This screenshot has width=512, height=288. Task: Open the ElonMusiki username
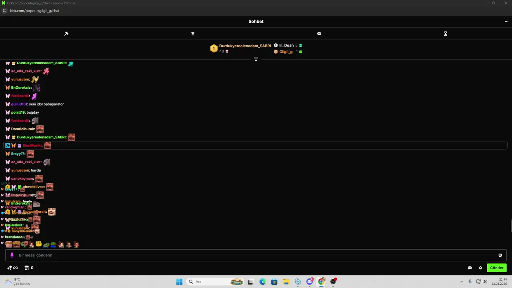coord(32,146)
